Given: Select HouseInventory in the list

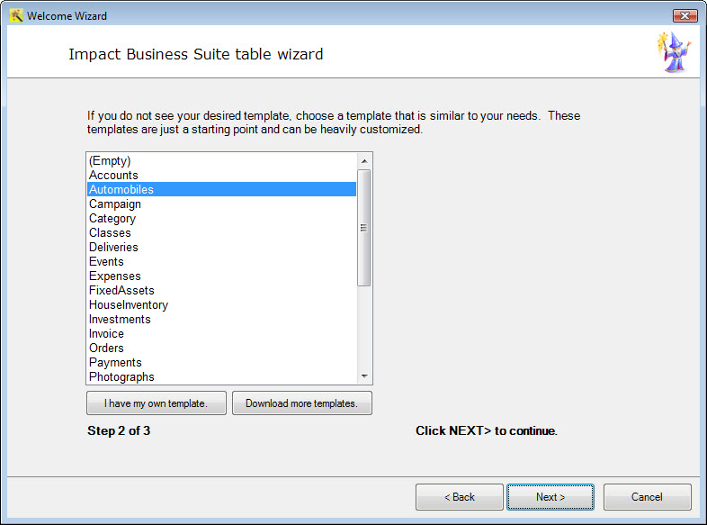Looking at the screenshot, I should tap(221, 305).
